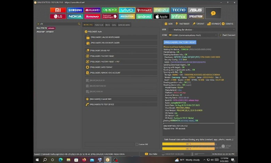
Task: Run PRELOADER Relock Bootloader
Action: coord(121,43)
